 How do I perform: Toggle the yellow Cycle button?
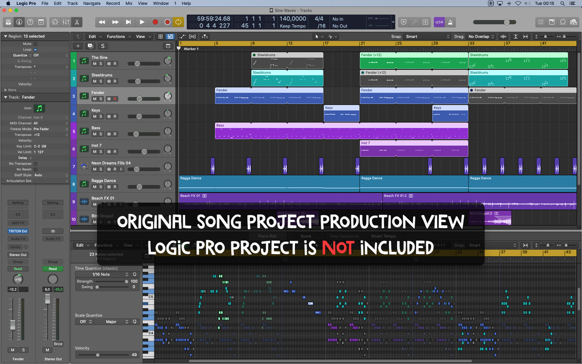point(178,22)
